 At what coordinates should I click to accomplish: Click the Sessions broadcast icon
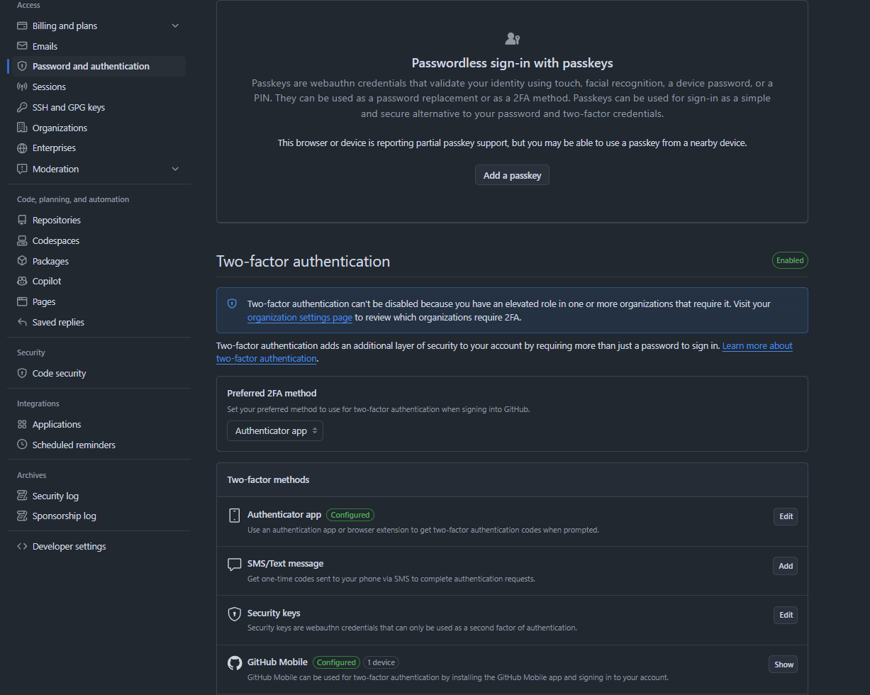[x=22, y=87]
